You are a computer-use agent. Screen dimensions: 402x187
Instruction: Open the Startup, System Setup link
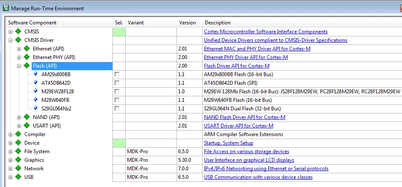point(228,142)
